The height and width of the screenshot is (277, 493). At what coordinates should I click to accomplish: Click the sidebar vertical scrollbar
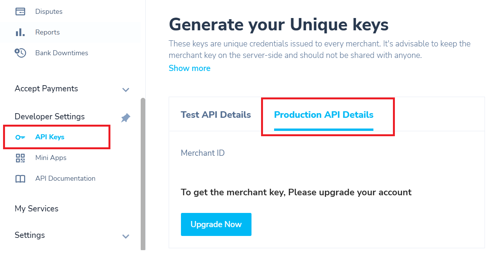click(x=143, y=173)
